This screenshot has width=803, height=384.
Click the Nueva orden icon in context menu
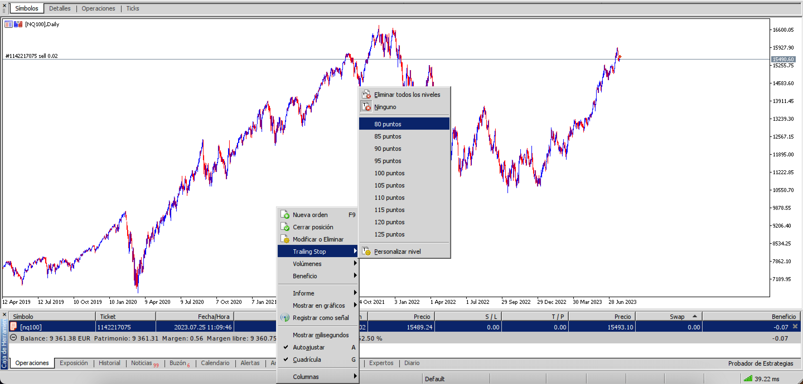[285, 215]
